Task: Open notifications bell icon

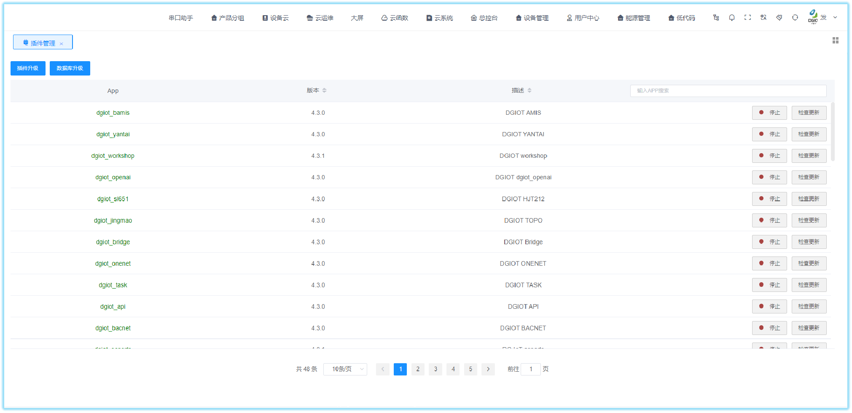Action: [732, 18]
